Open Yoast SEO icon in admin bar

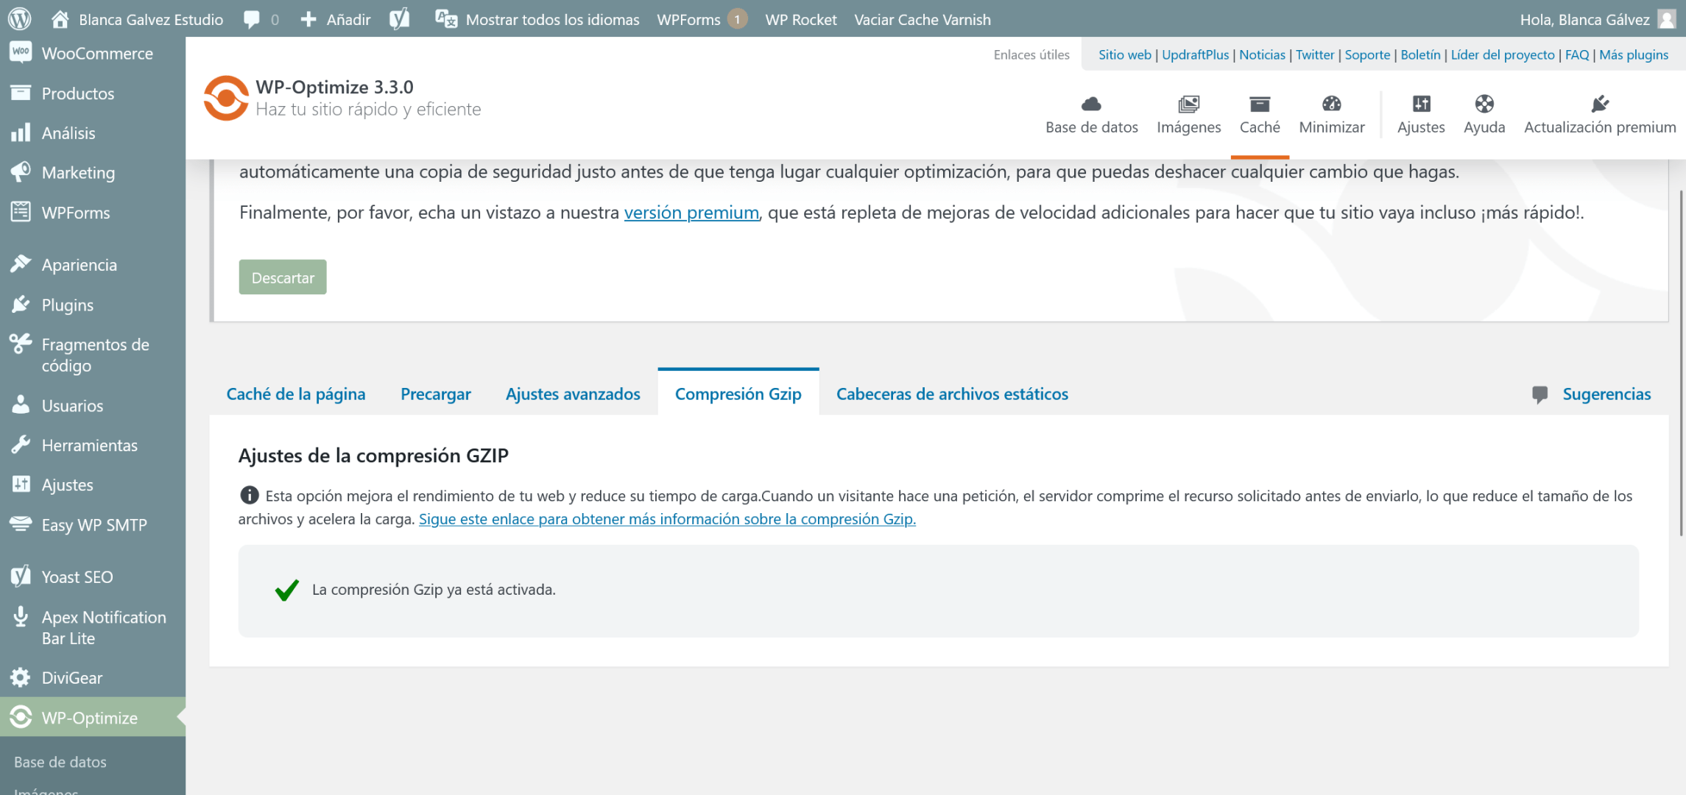[x=400, y=19]
